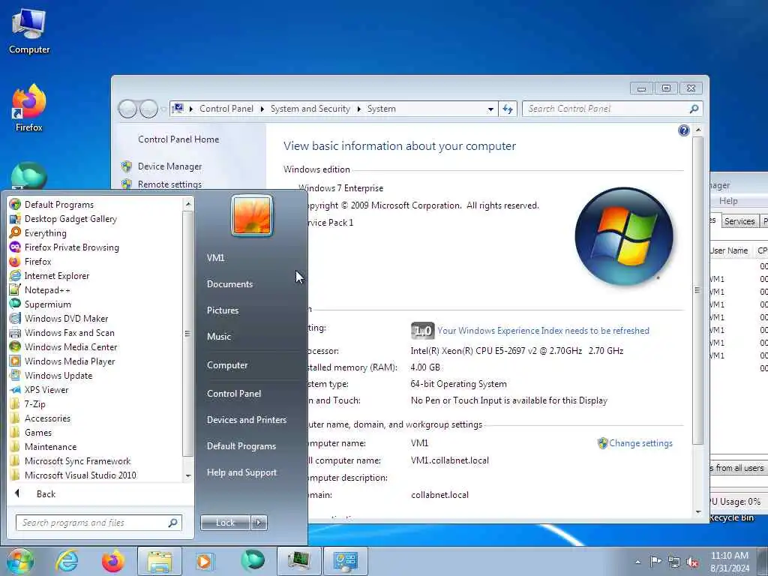The width and height of the screenshot is (768, 576).
Task: Open Internet Explorer from the taskbar
Action: pyautogui.click(x=67, y=561)
